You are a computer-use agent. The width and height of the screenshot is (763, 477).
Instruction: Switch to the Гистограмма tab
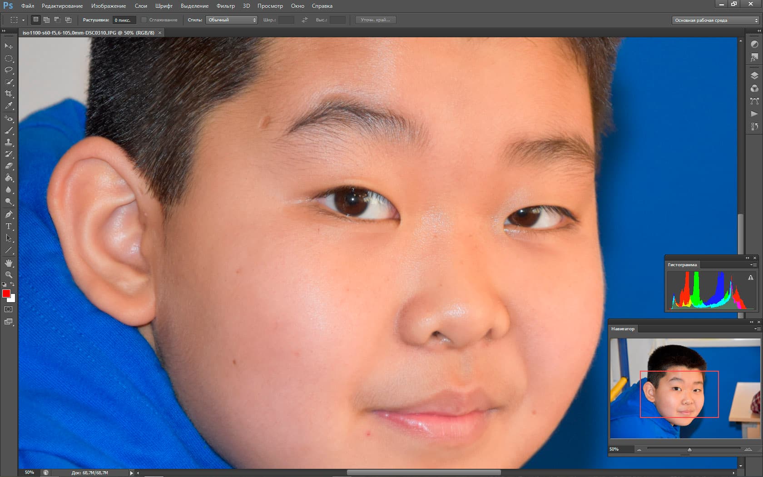[x=682, y=264]
